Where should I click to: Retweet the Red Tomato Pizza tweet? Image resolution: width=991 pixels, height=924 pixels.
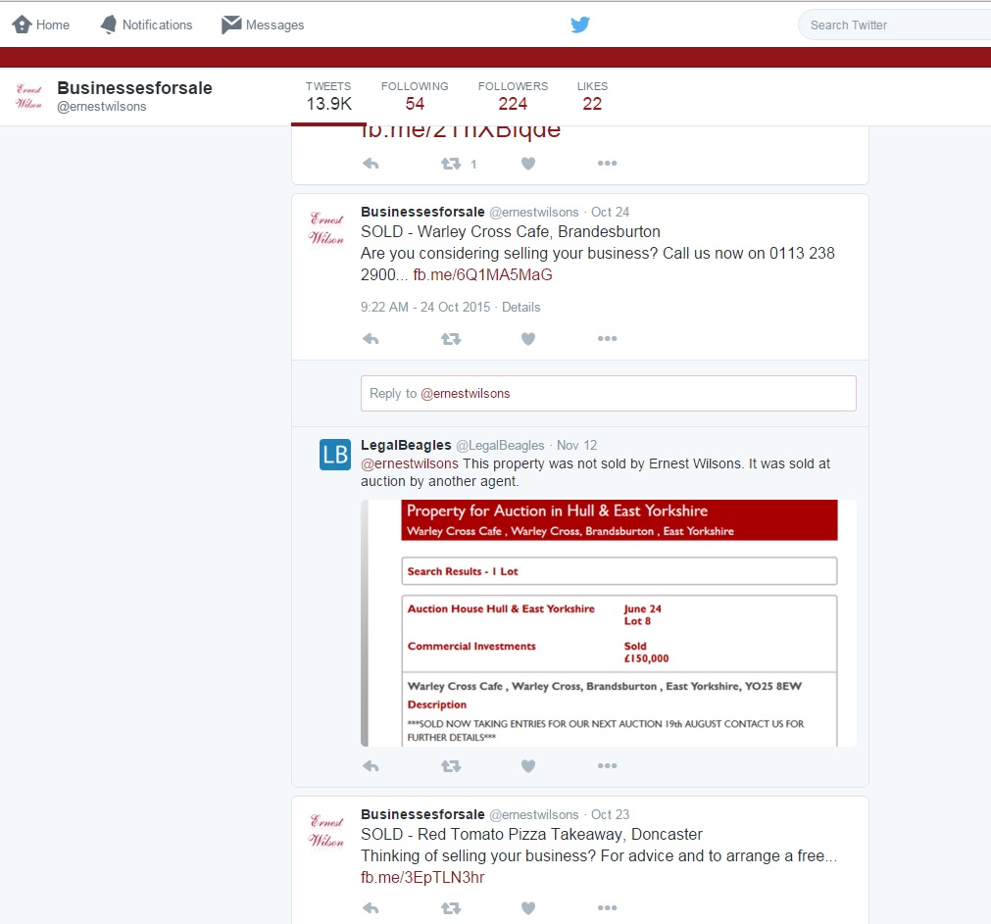point(451,908)
